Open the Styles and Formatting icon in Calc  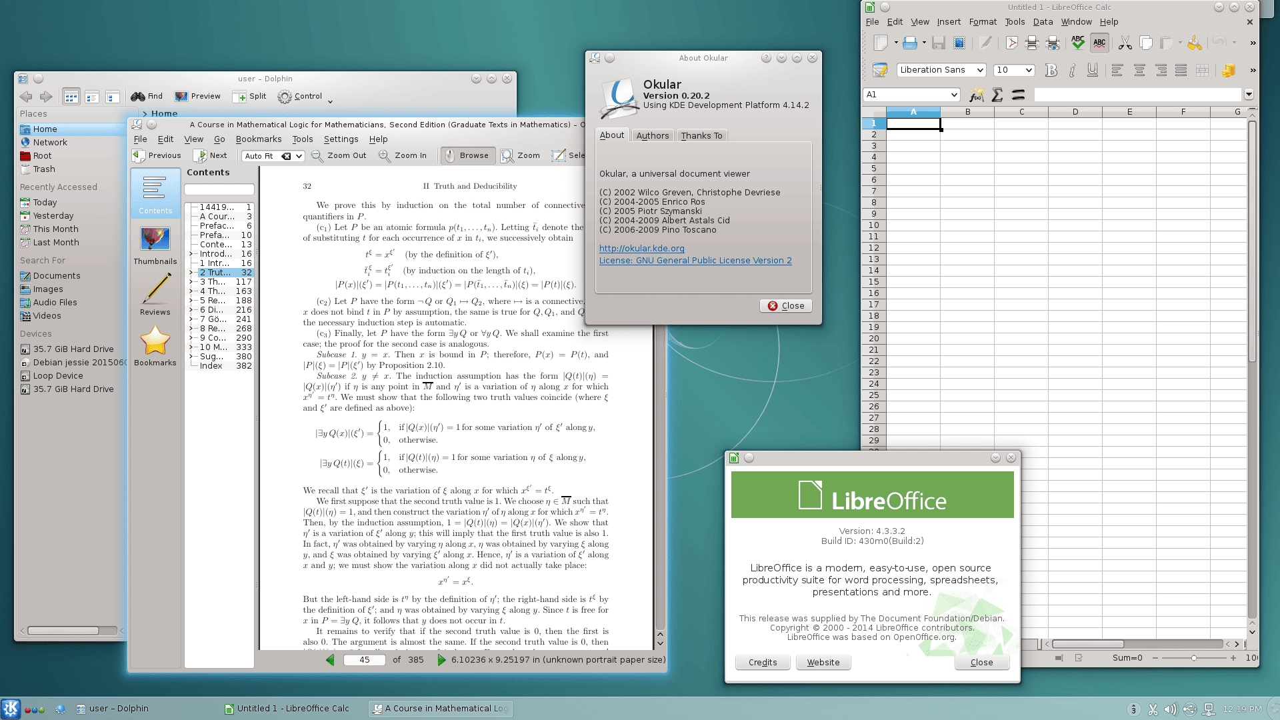pyautogui.click(x=880, y=70)
